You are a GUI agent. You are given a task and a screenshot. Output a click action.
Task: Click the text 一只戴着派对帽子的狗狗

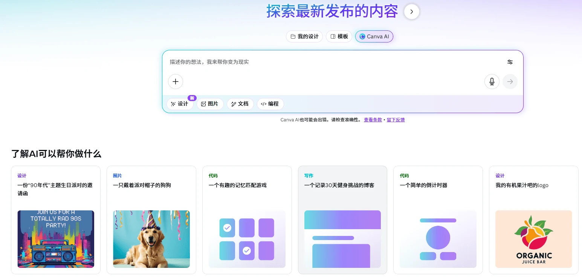click(x=142, y=185)
